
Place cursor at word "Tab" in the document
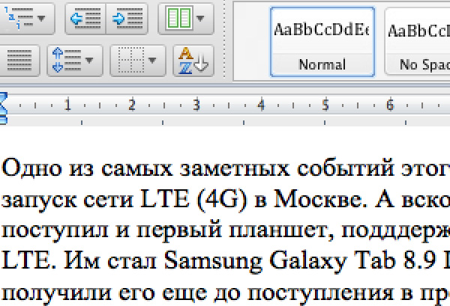click(x=375, y=260)
